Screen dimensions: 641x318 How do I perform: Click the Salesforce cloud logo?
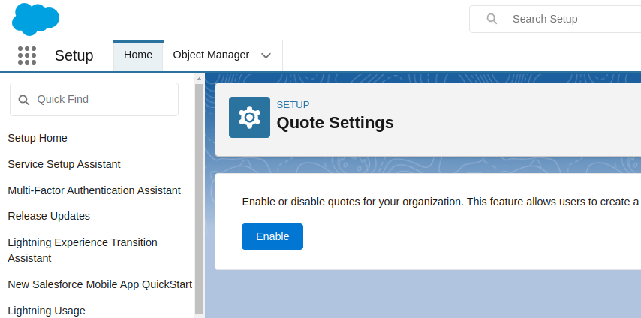coord(35,19)
